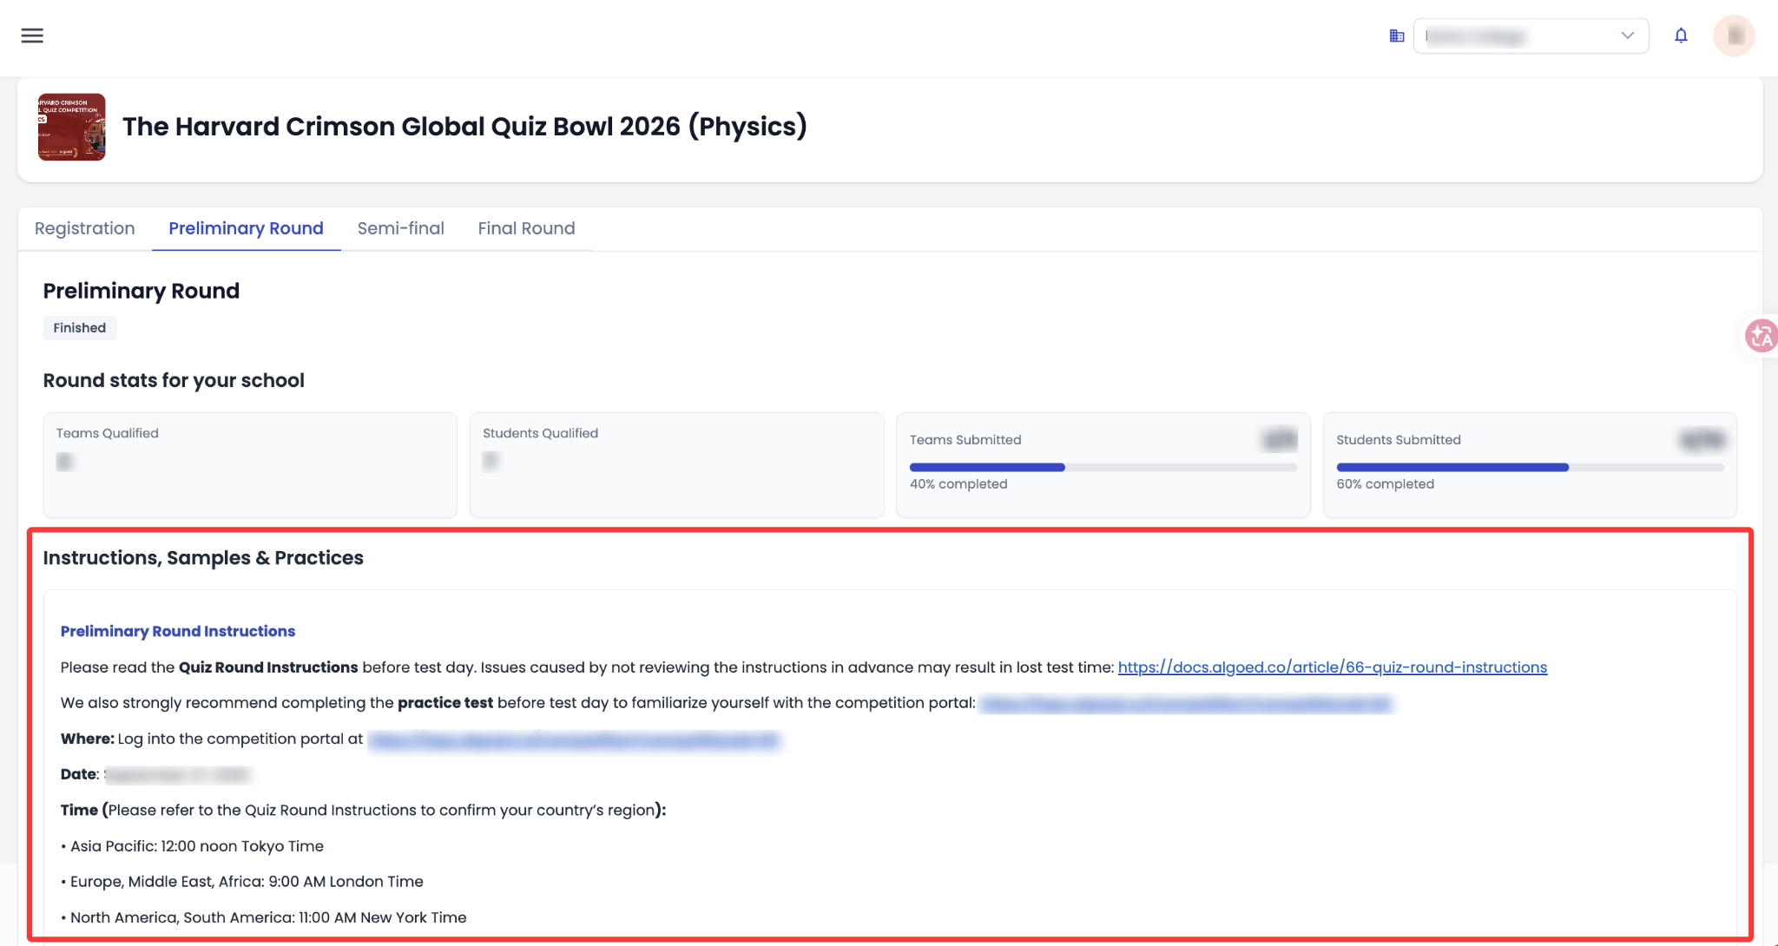Go to the Final Round tab
This screenshot has width=1778, height=946.
coord(526,228)
